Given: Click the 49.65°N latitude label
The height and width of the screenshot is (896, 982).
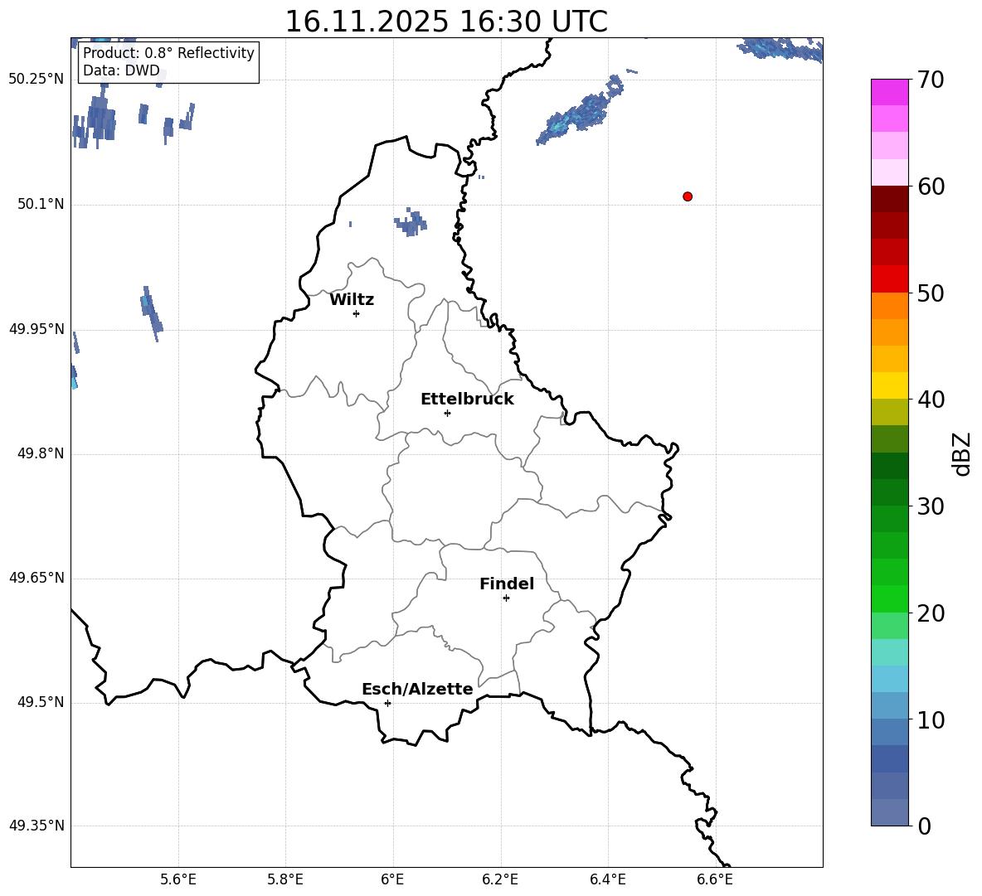Looking at the screenshot, I should coord(36,578).
